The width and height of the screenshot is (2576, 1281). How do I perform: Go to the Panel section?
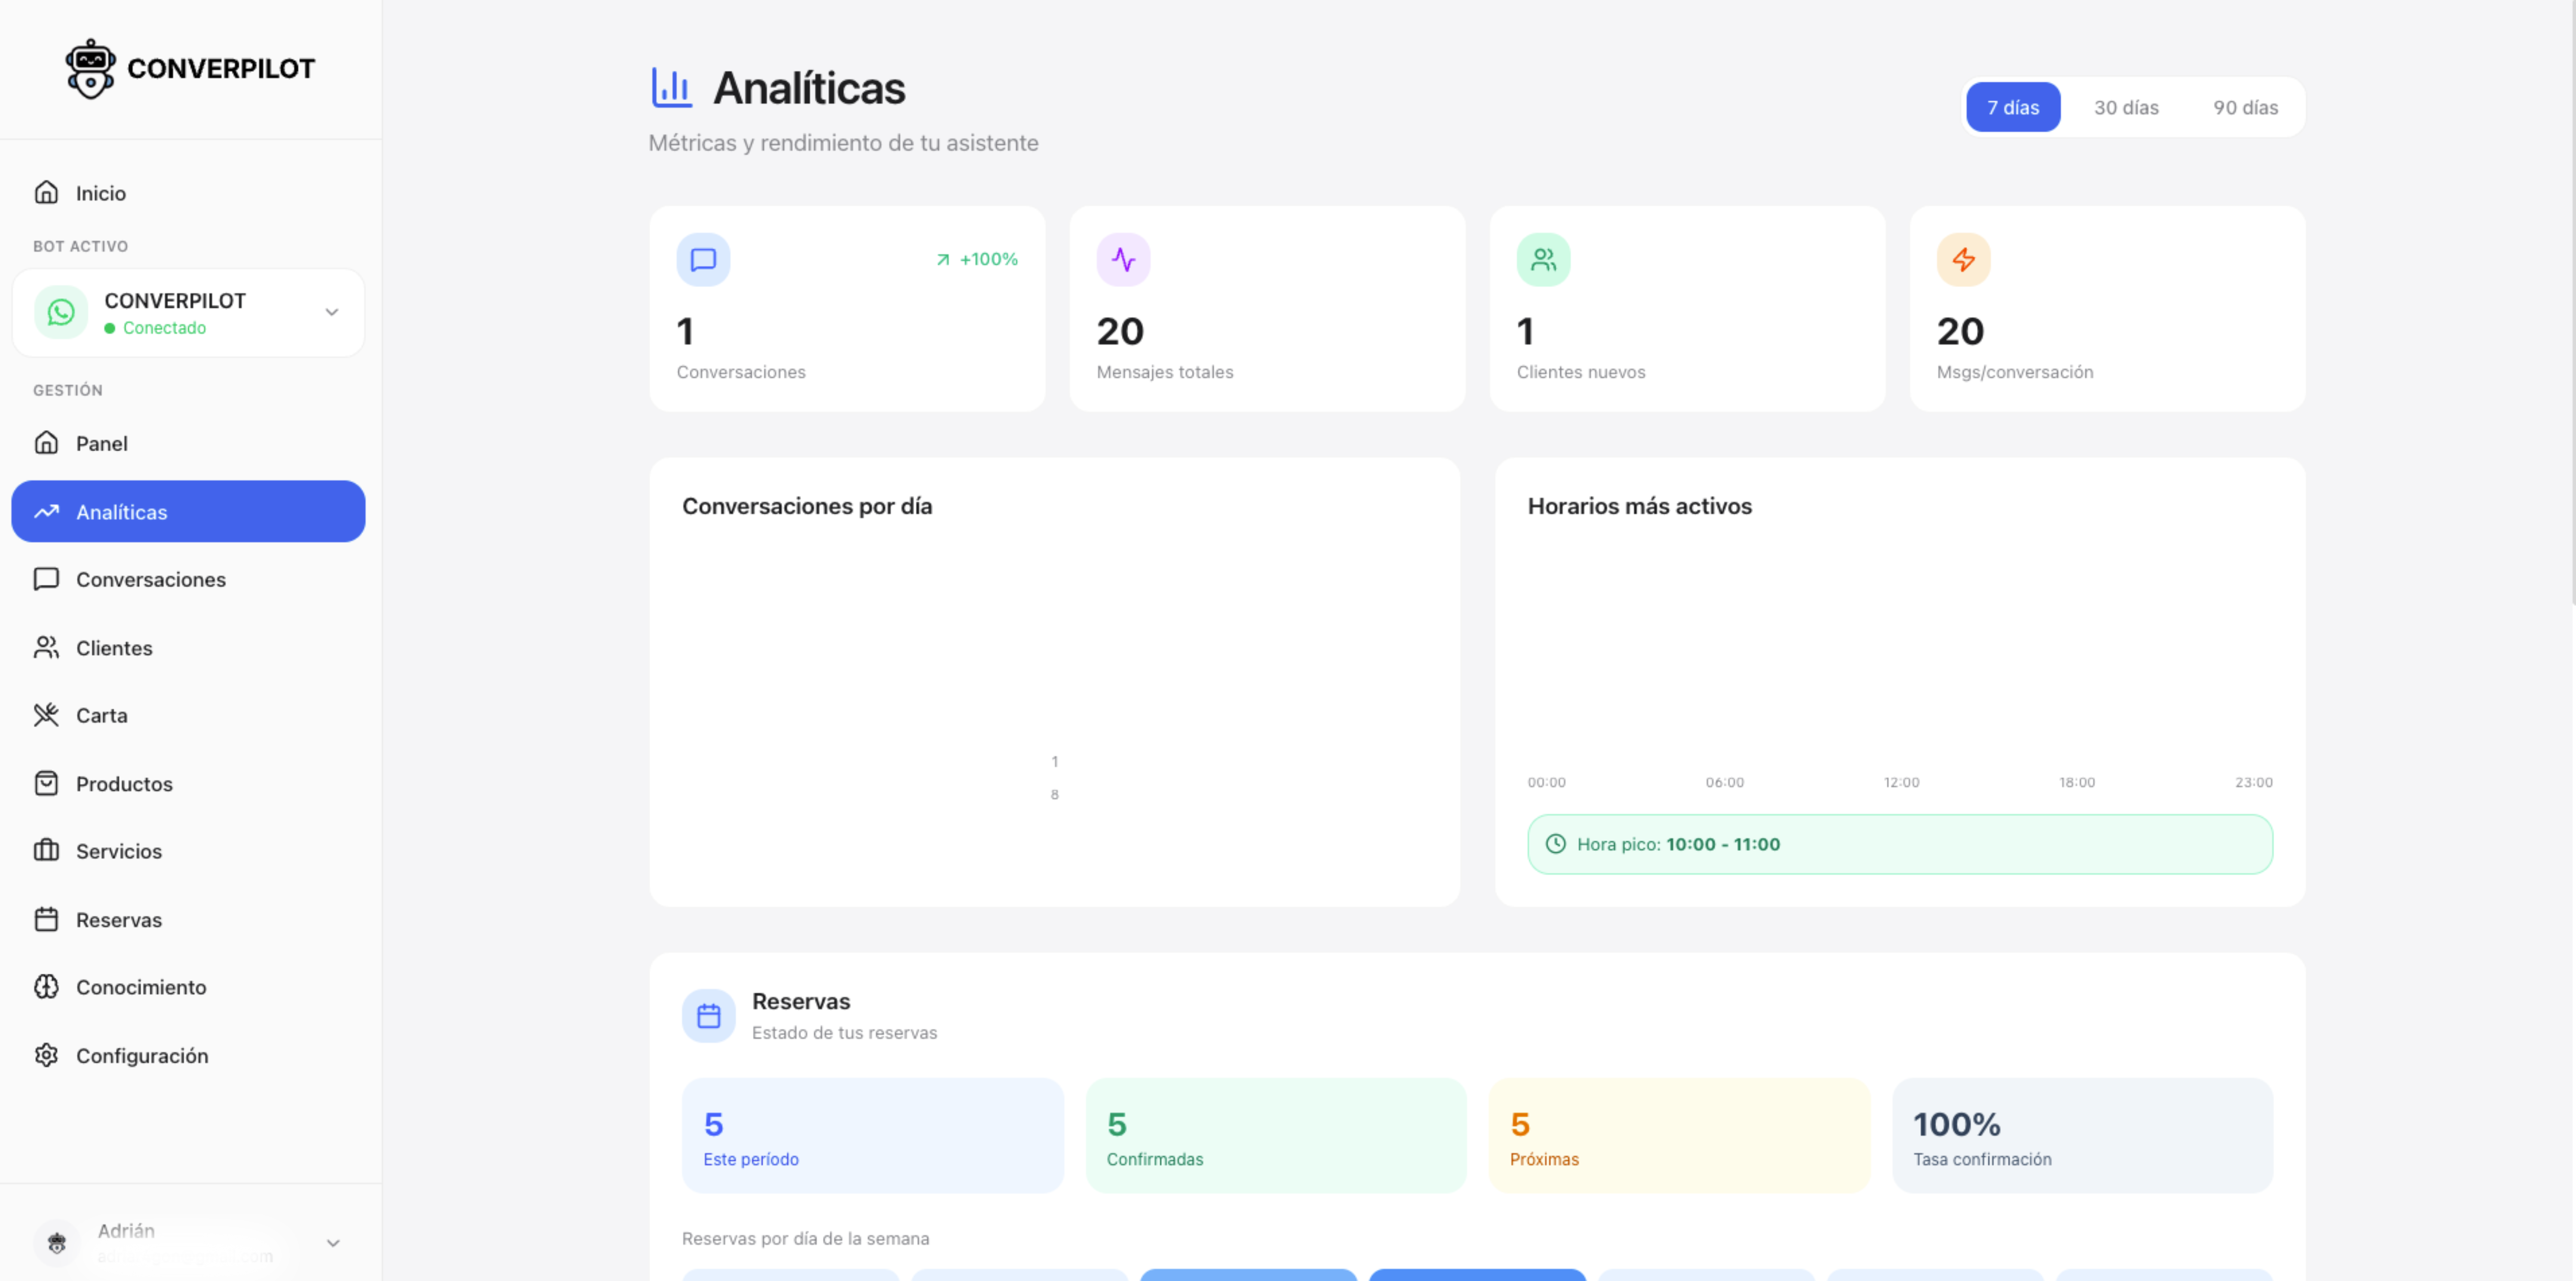click(x=102, y=443)
